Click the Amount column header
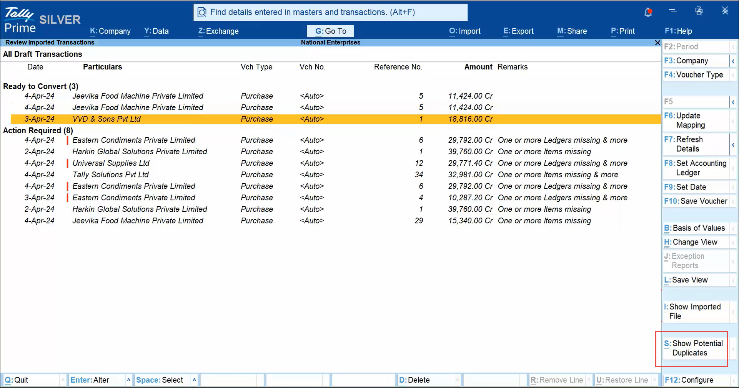This screenshot has height=388, width=739. [478, 67]
